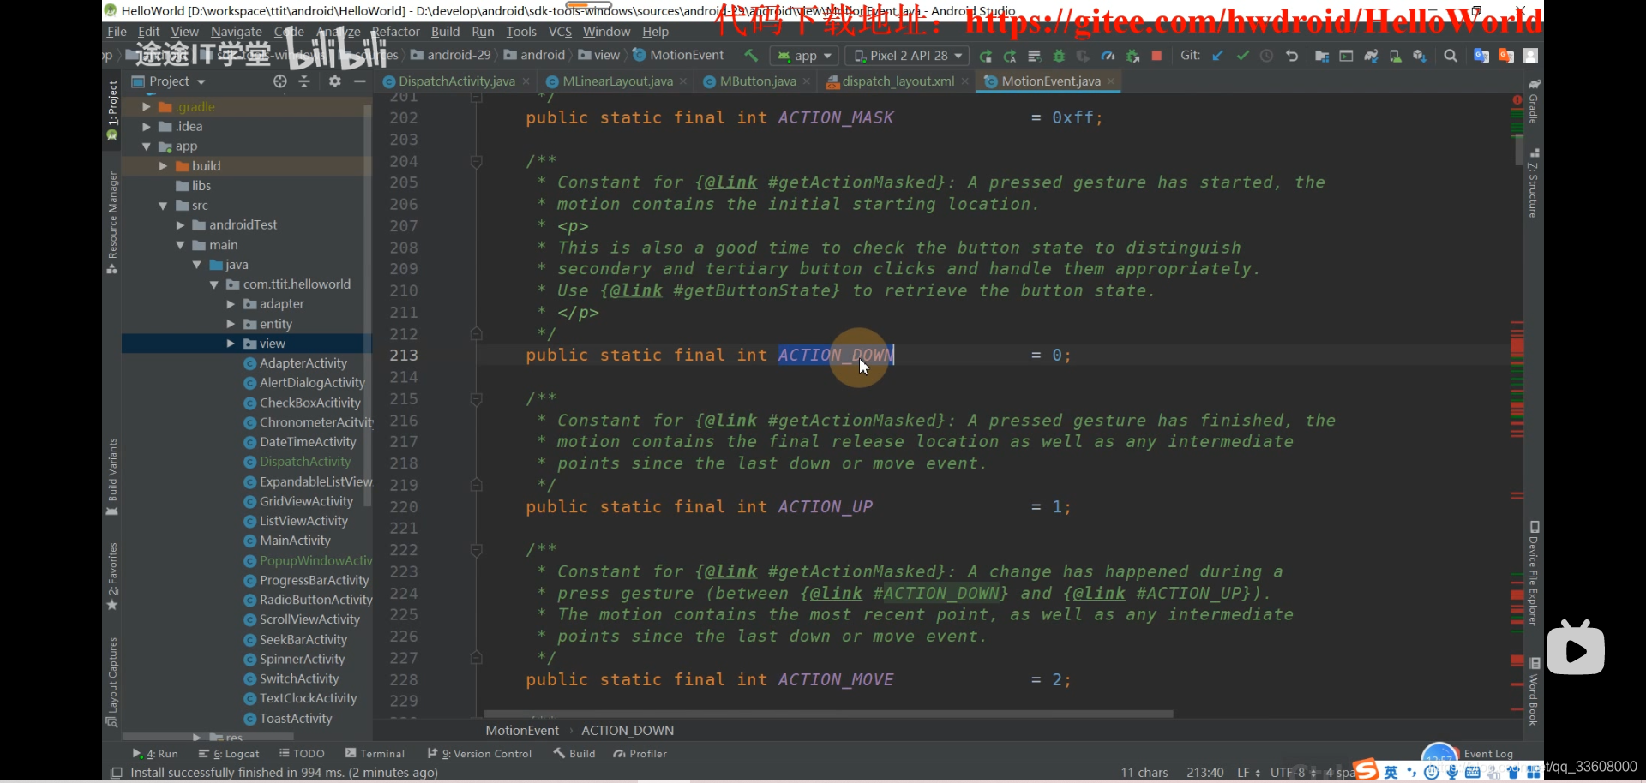The height and width of the screenshot is (783, 1646).
Task: Expand the androidTest folder arrow
Action: (x=180, y=225)
